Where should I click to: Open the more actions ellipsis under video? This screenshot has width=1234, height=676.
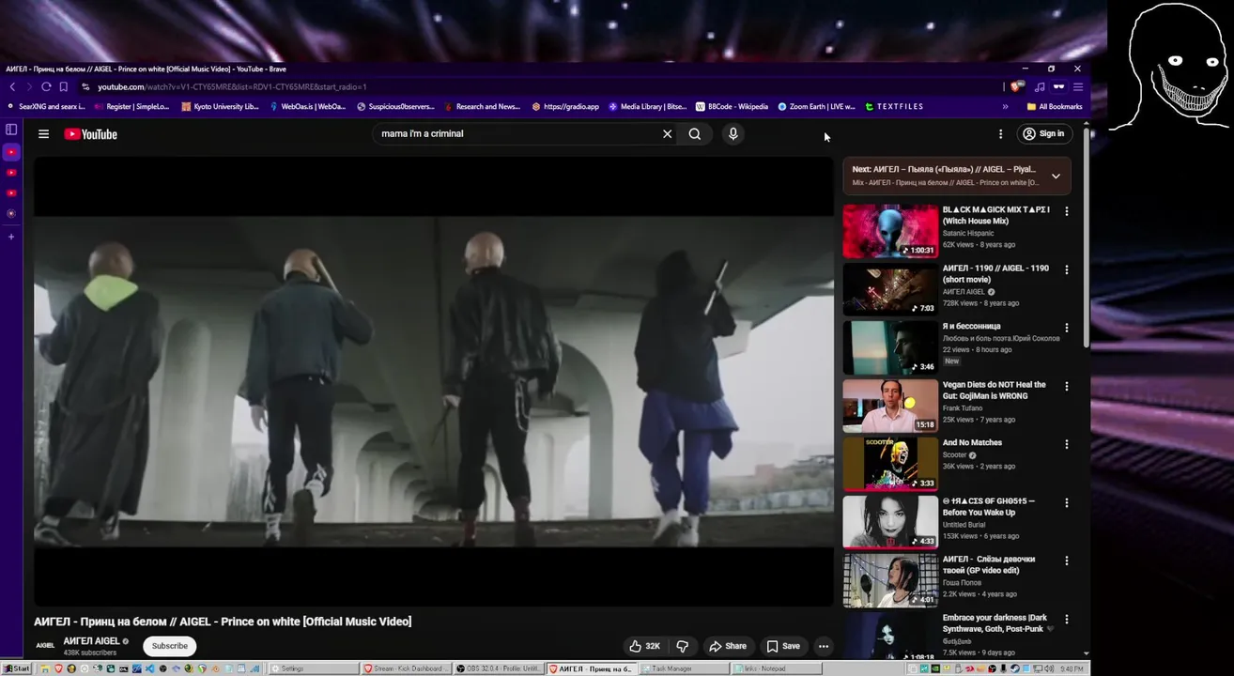coord(824,646)
